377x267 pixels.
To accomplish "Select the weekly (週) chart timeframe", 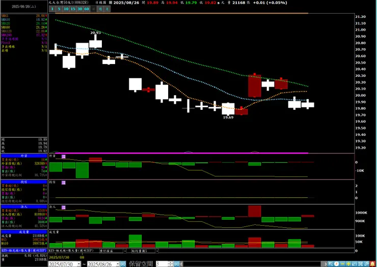I will 100,9.
